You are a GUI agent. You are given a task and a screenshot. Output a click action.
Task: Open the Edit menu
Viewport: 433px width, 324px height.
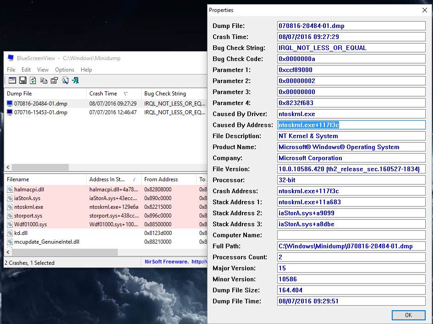(26, 70)
